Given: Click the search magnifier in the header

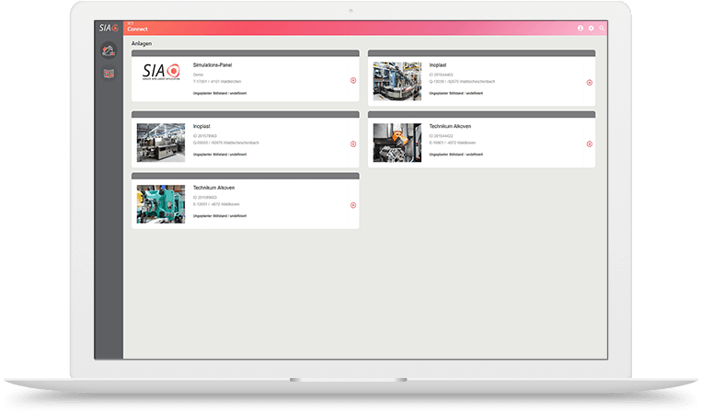Looking at the screenshot, I should pyautogui.click(x=602, y=29).
